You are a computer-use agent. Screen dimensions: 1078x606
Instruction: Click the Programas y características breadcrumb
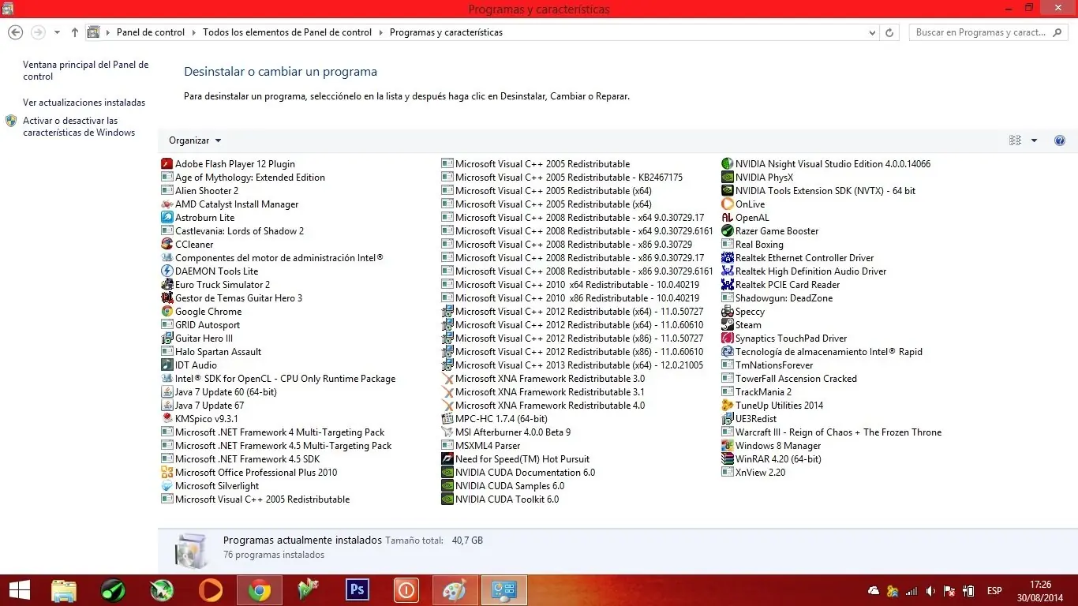pyautogui.click(x=446, y=32)
